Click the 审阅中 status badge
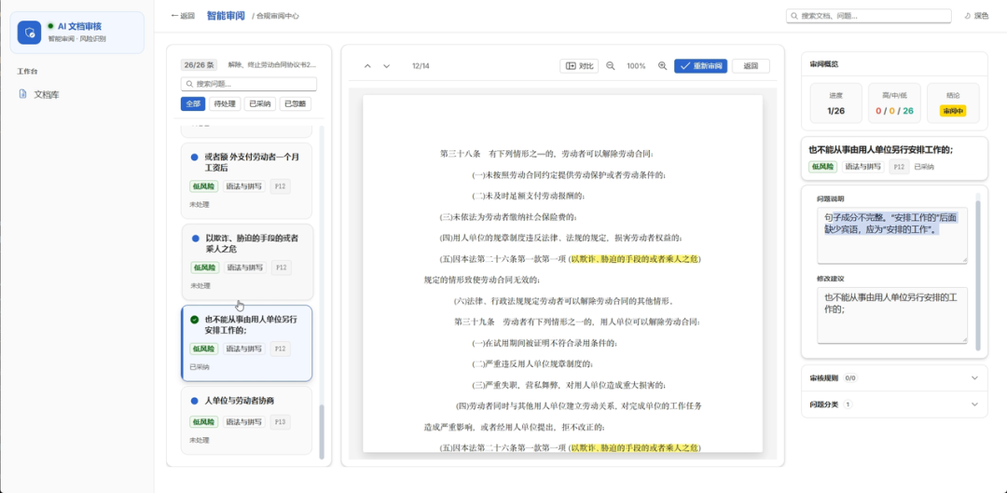 click(x=953, y=111)
